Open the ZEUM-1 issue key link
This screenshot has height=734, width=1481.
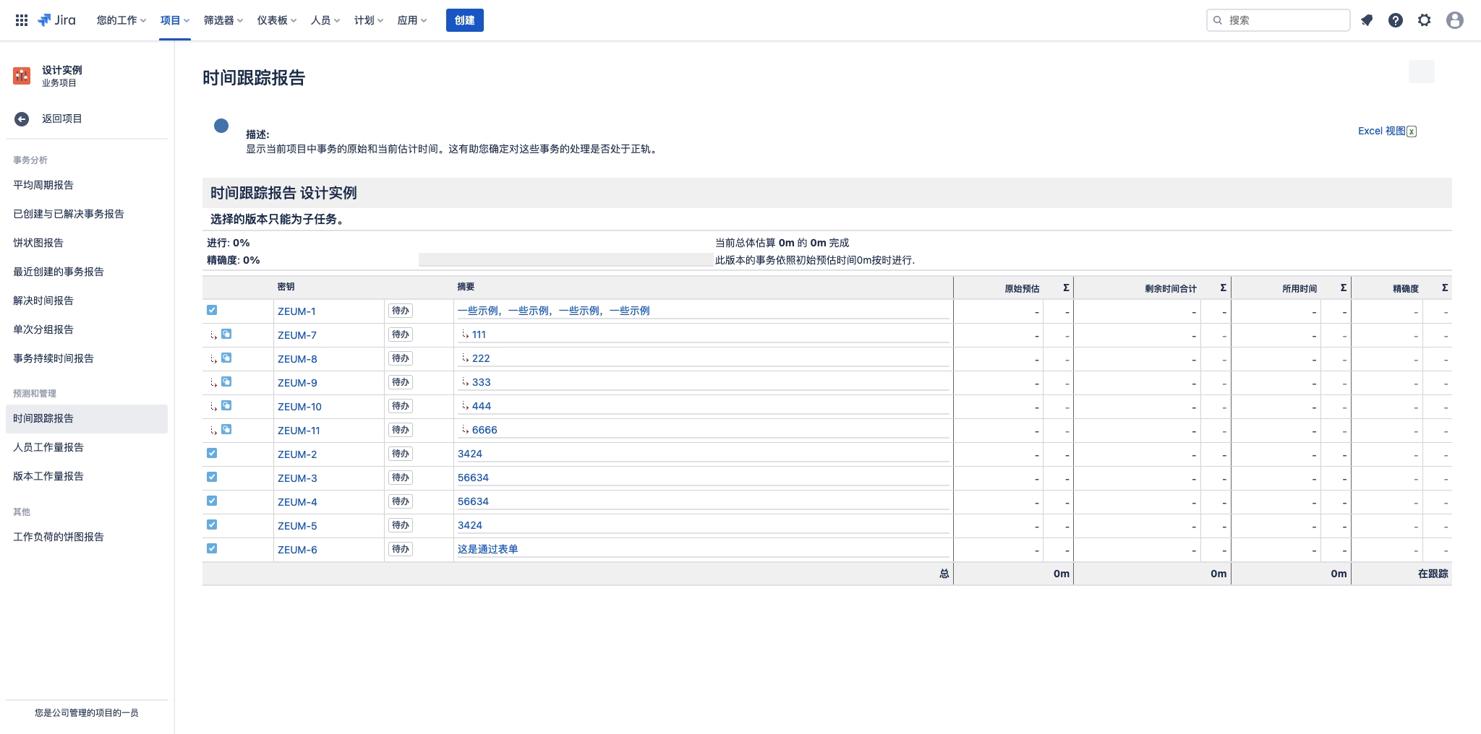click(x=296, y=311)
